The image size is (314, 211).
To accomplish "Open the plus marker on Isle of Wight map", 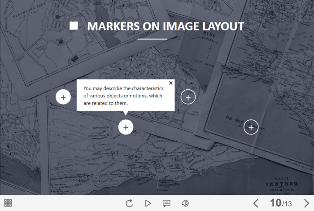I will [x=251, y=127].
